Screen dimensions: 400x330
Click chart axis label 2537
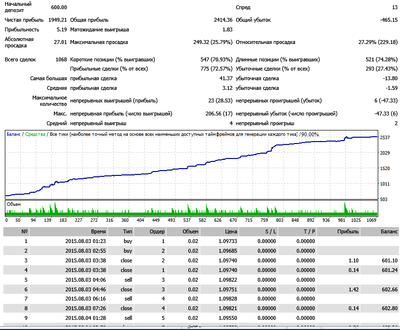point(385,138)
